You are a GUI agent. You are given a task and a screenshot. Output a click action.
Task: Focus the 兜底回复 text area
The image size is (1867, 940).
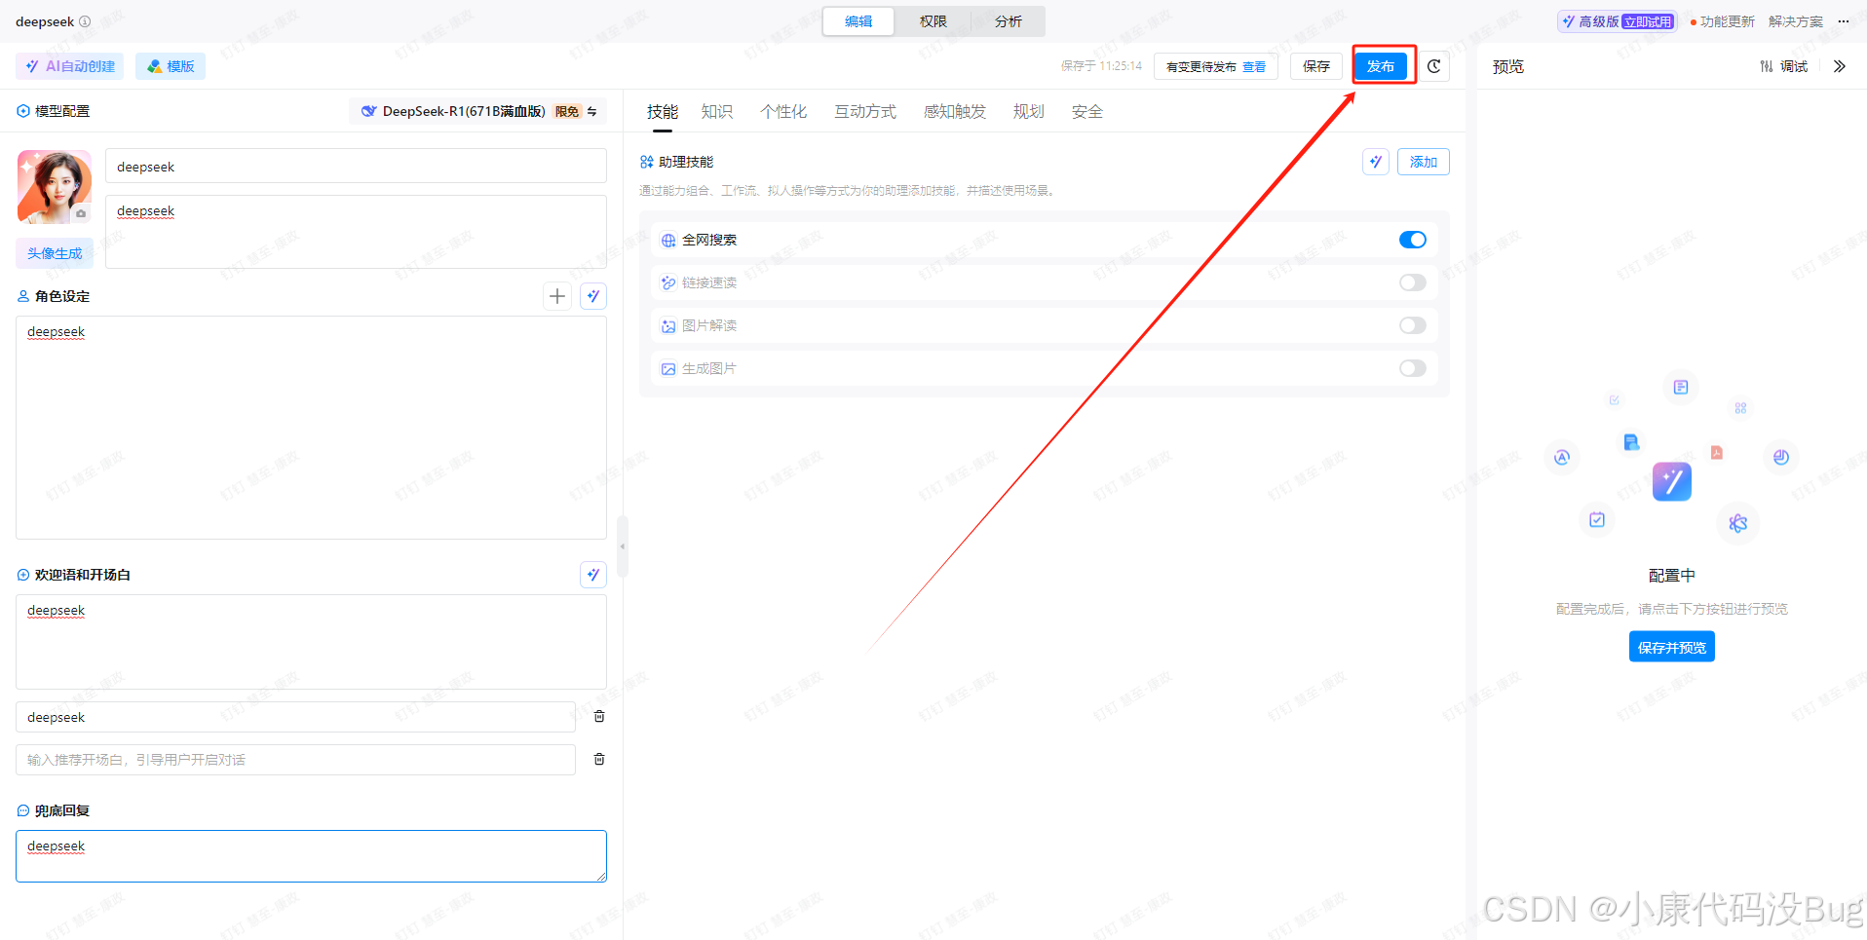coord(311,856)
